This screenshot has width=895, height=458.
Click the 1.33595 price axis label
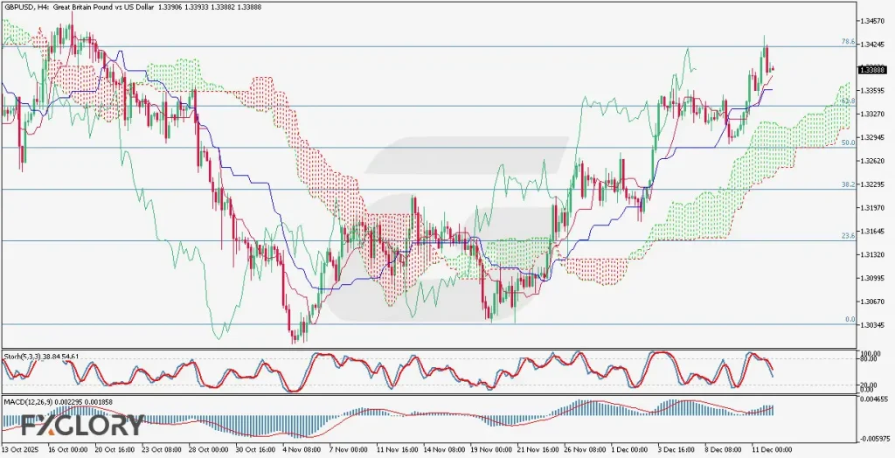(x=873, y=91)
